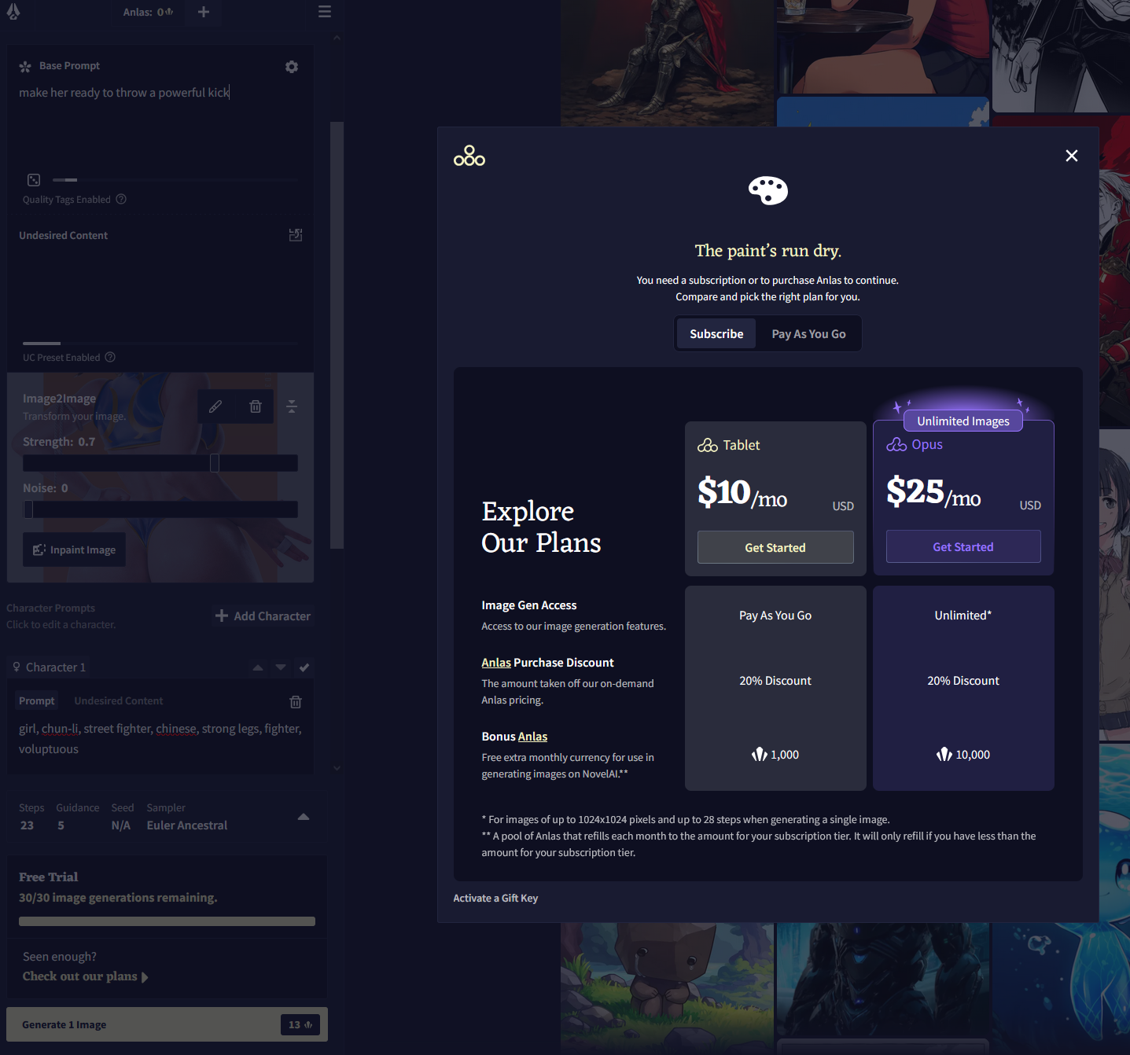Click Add Character
The width and height of the screenshot is (1130, 1055).
tap(263, 616)
